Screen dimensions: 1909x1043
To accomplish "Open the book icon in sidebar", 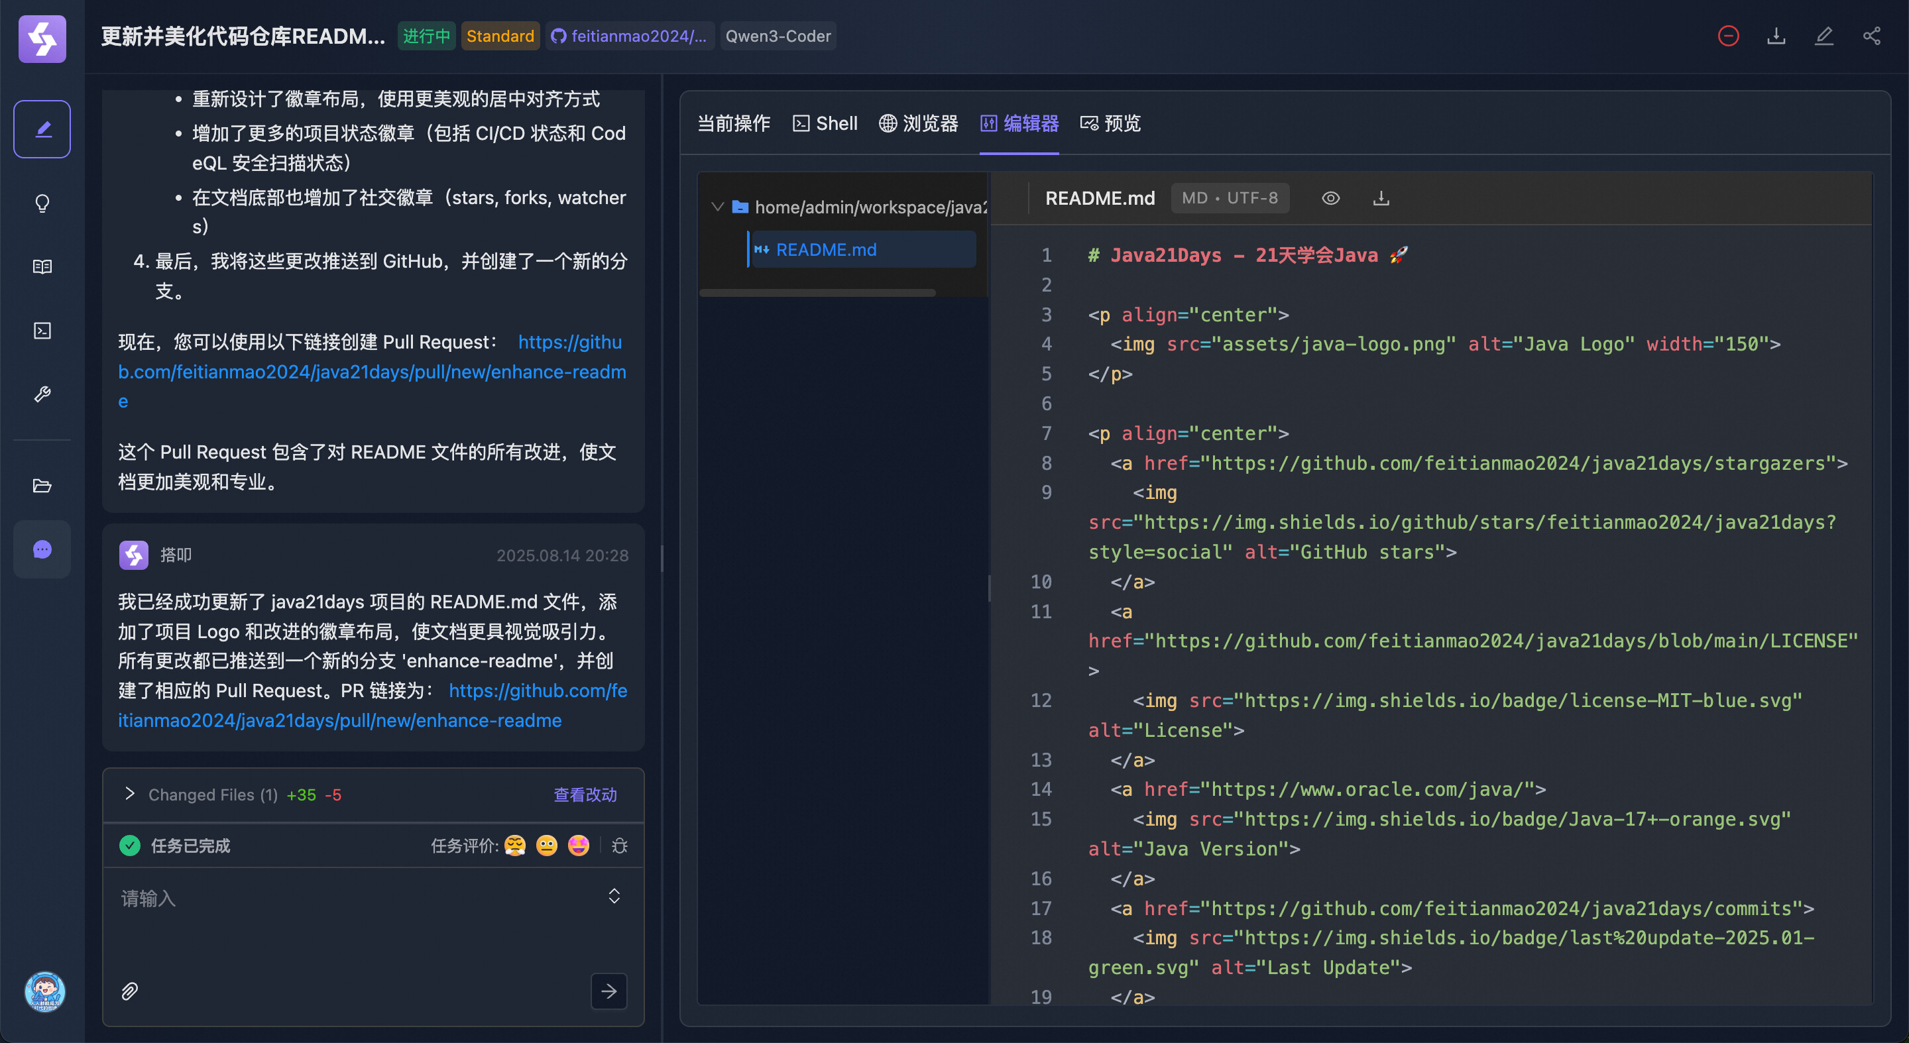I will 42,266.
